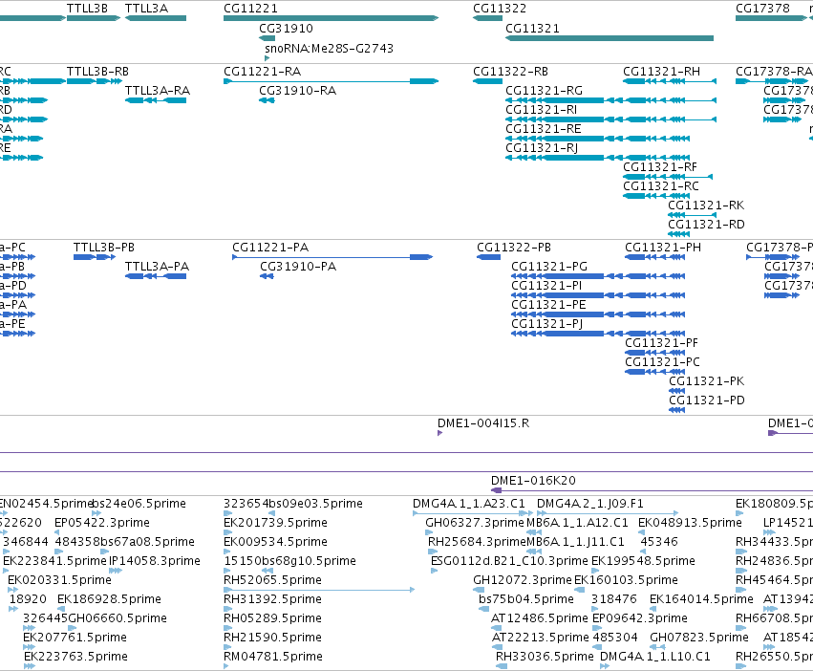The width and height of the screenshot is (813, 671).
Task: Open EST RH52065.5prime
Action: click(272, 580)
